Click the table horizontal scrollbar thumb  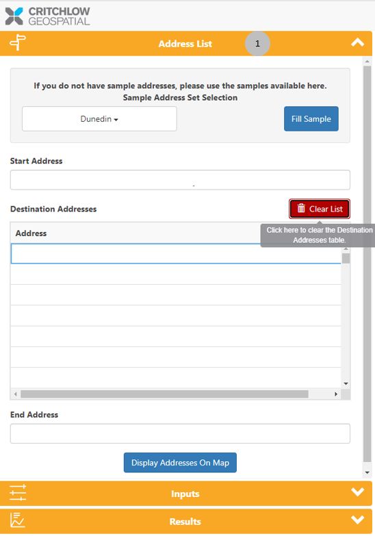(164, 394)
